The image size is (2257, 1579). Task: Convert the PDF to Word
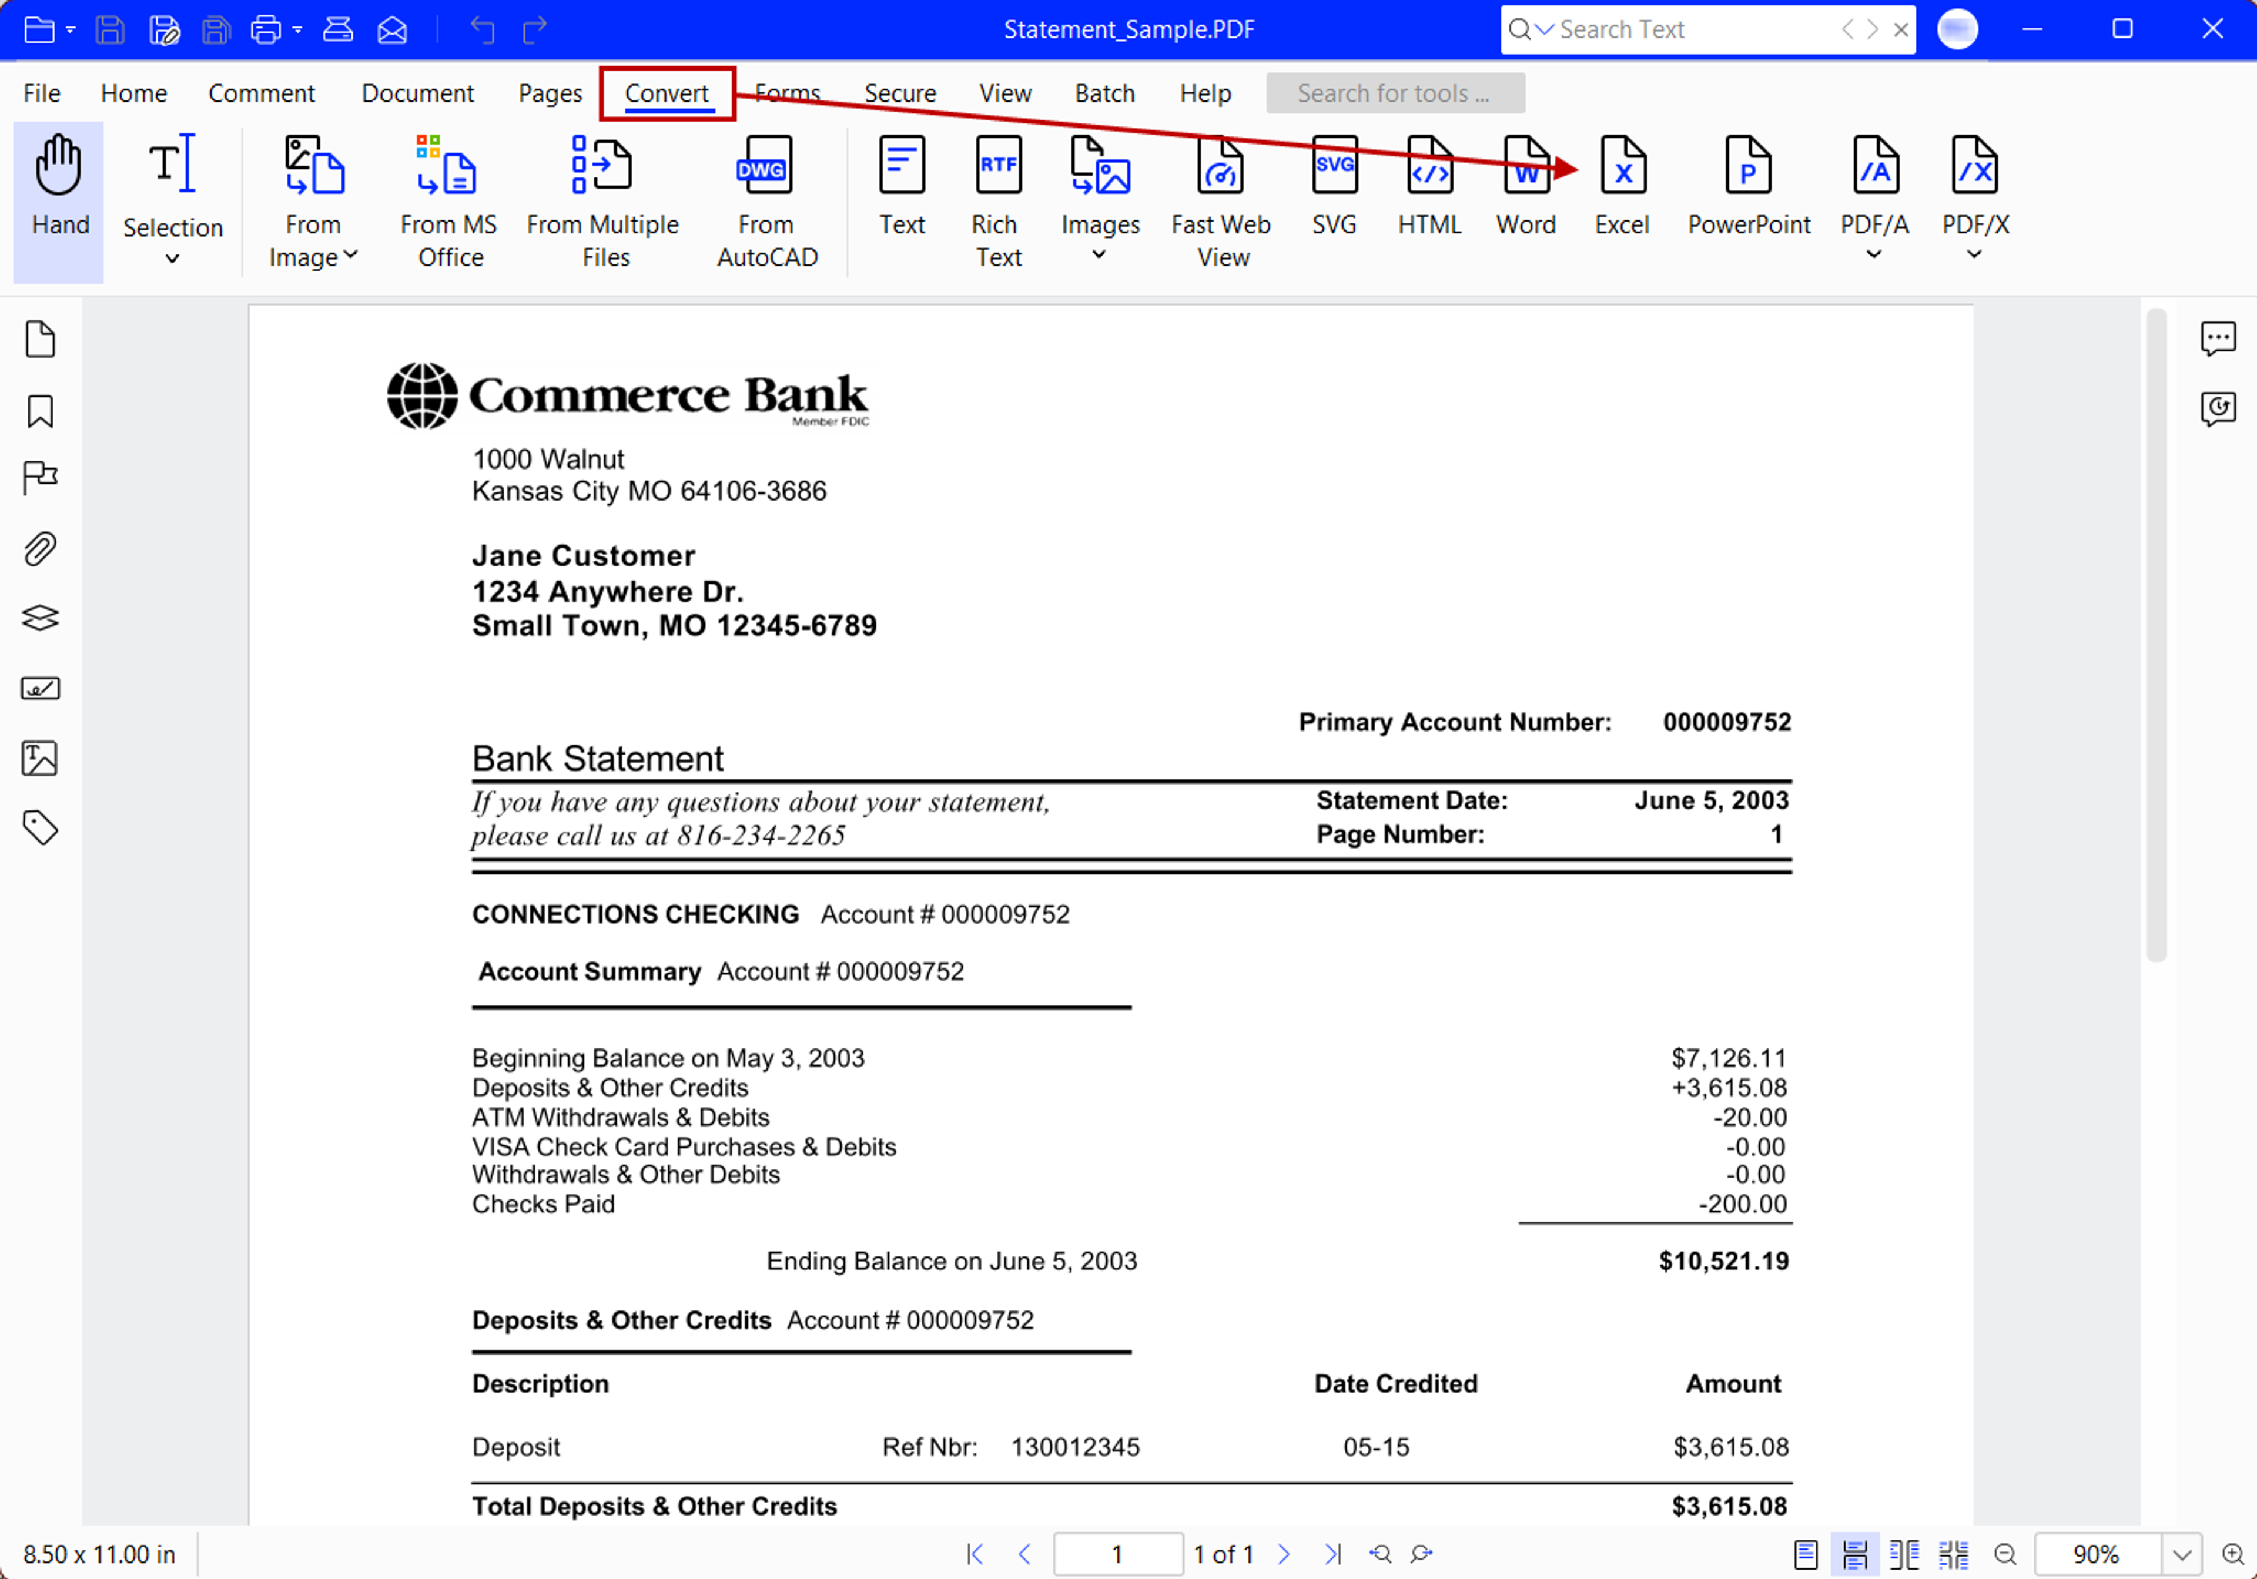click(1526, 187)
